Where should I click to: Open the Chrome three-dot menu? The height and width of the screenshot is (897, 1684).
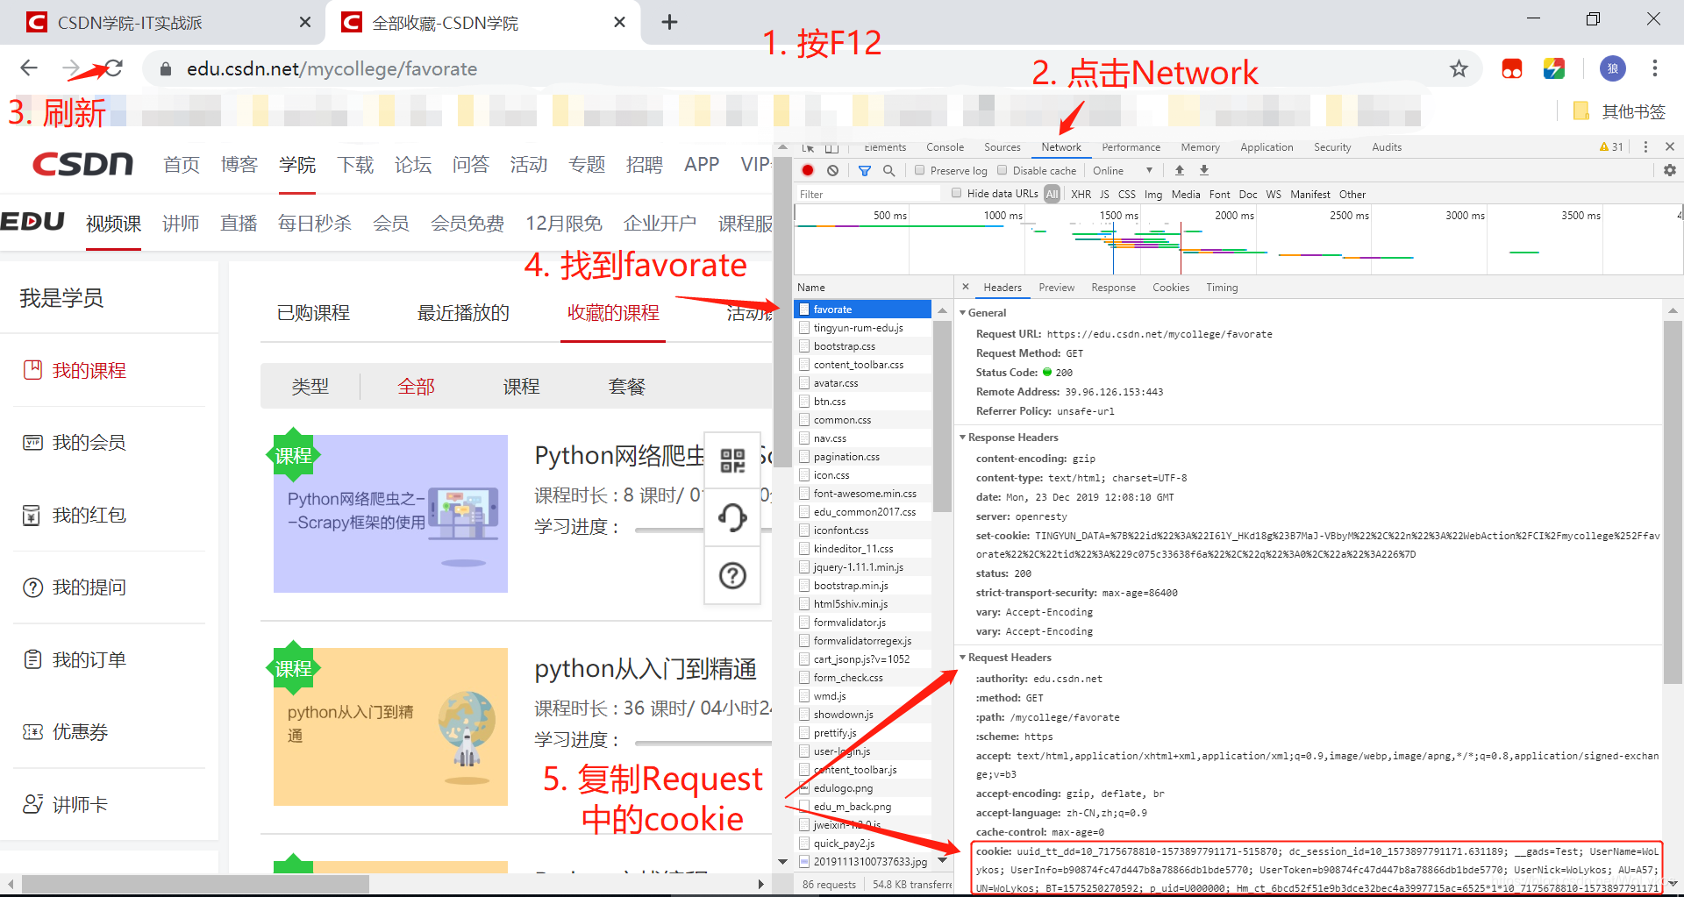1654,68
